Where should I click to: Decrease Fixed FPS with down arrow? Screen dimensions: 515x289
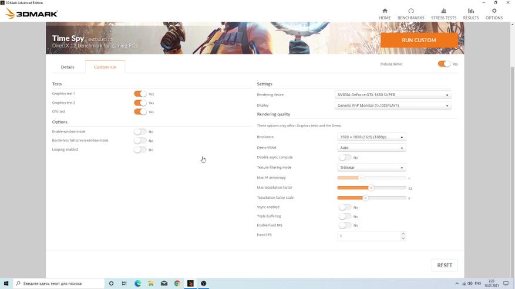pyautogui.click(x=403, y=238)
